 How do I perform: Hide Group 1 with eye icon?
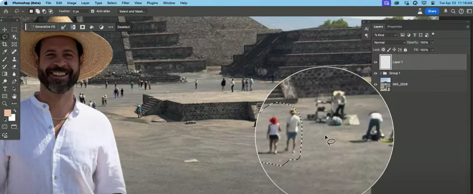pos(375,73)
